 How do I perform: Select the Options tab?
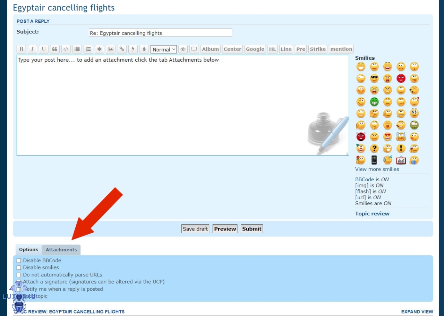click(28, 249)
